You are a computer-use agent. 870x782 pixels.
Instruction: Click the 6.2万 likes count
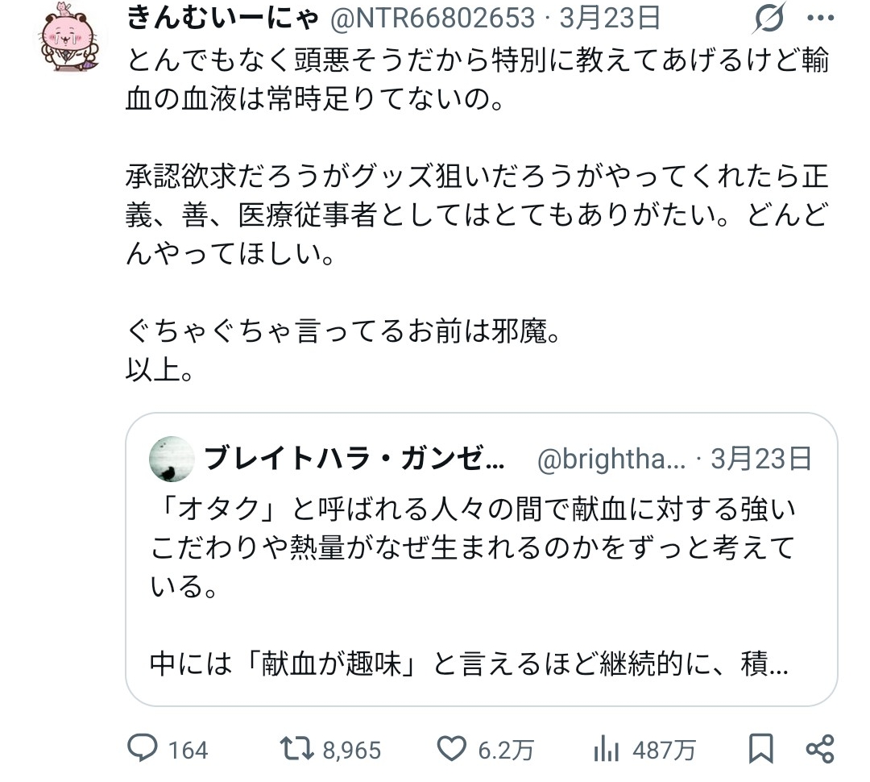coord(505,751)
